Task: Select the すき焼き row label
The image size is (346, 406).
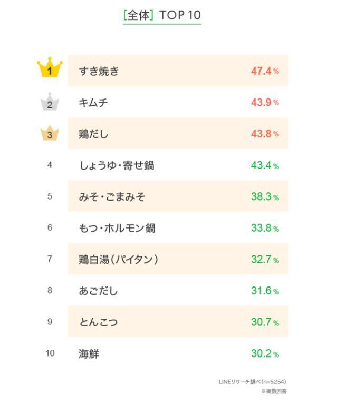Action: coord(99,71)
